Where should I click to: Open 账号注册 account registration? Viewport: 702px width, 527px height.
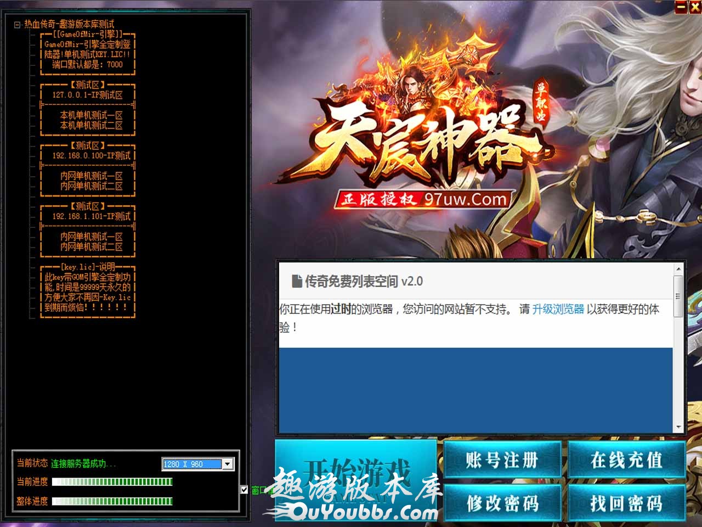pyautogui.click(x=502, y=459)
